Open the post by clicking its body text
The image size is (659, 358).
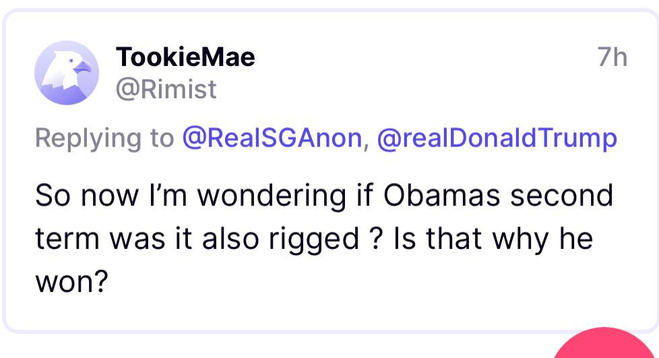click(323, 238)
